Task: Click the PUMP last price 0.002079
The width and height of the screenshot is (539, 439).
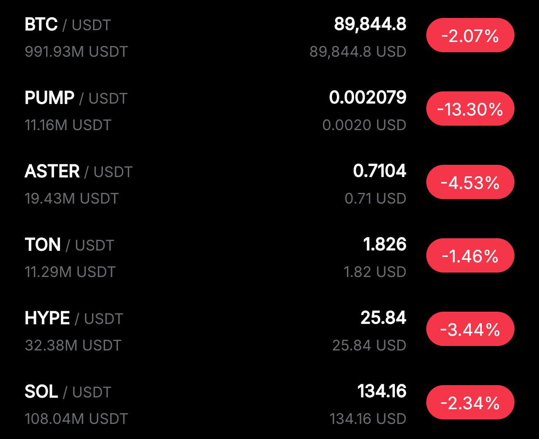Action: point(367,98)
